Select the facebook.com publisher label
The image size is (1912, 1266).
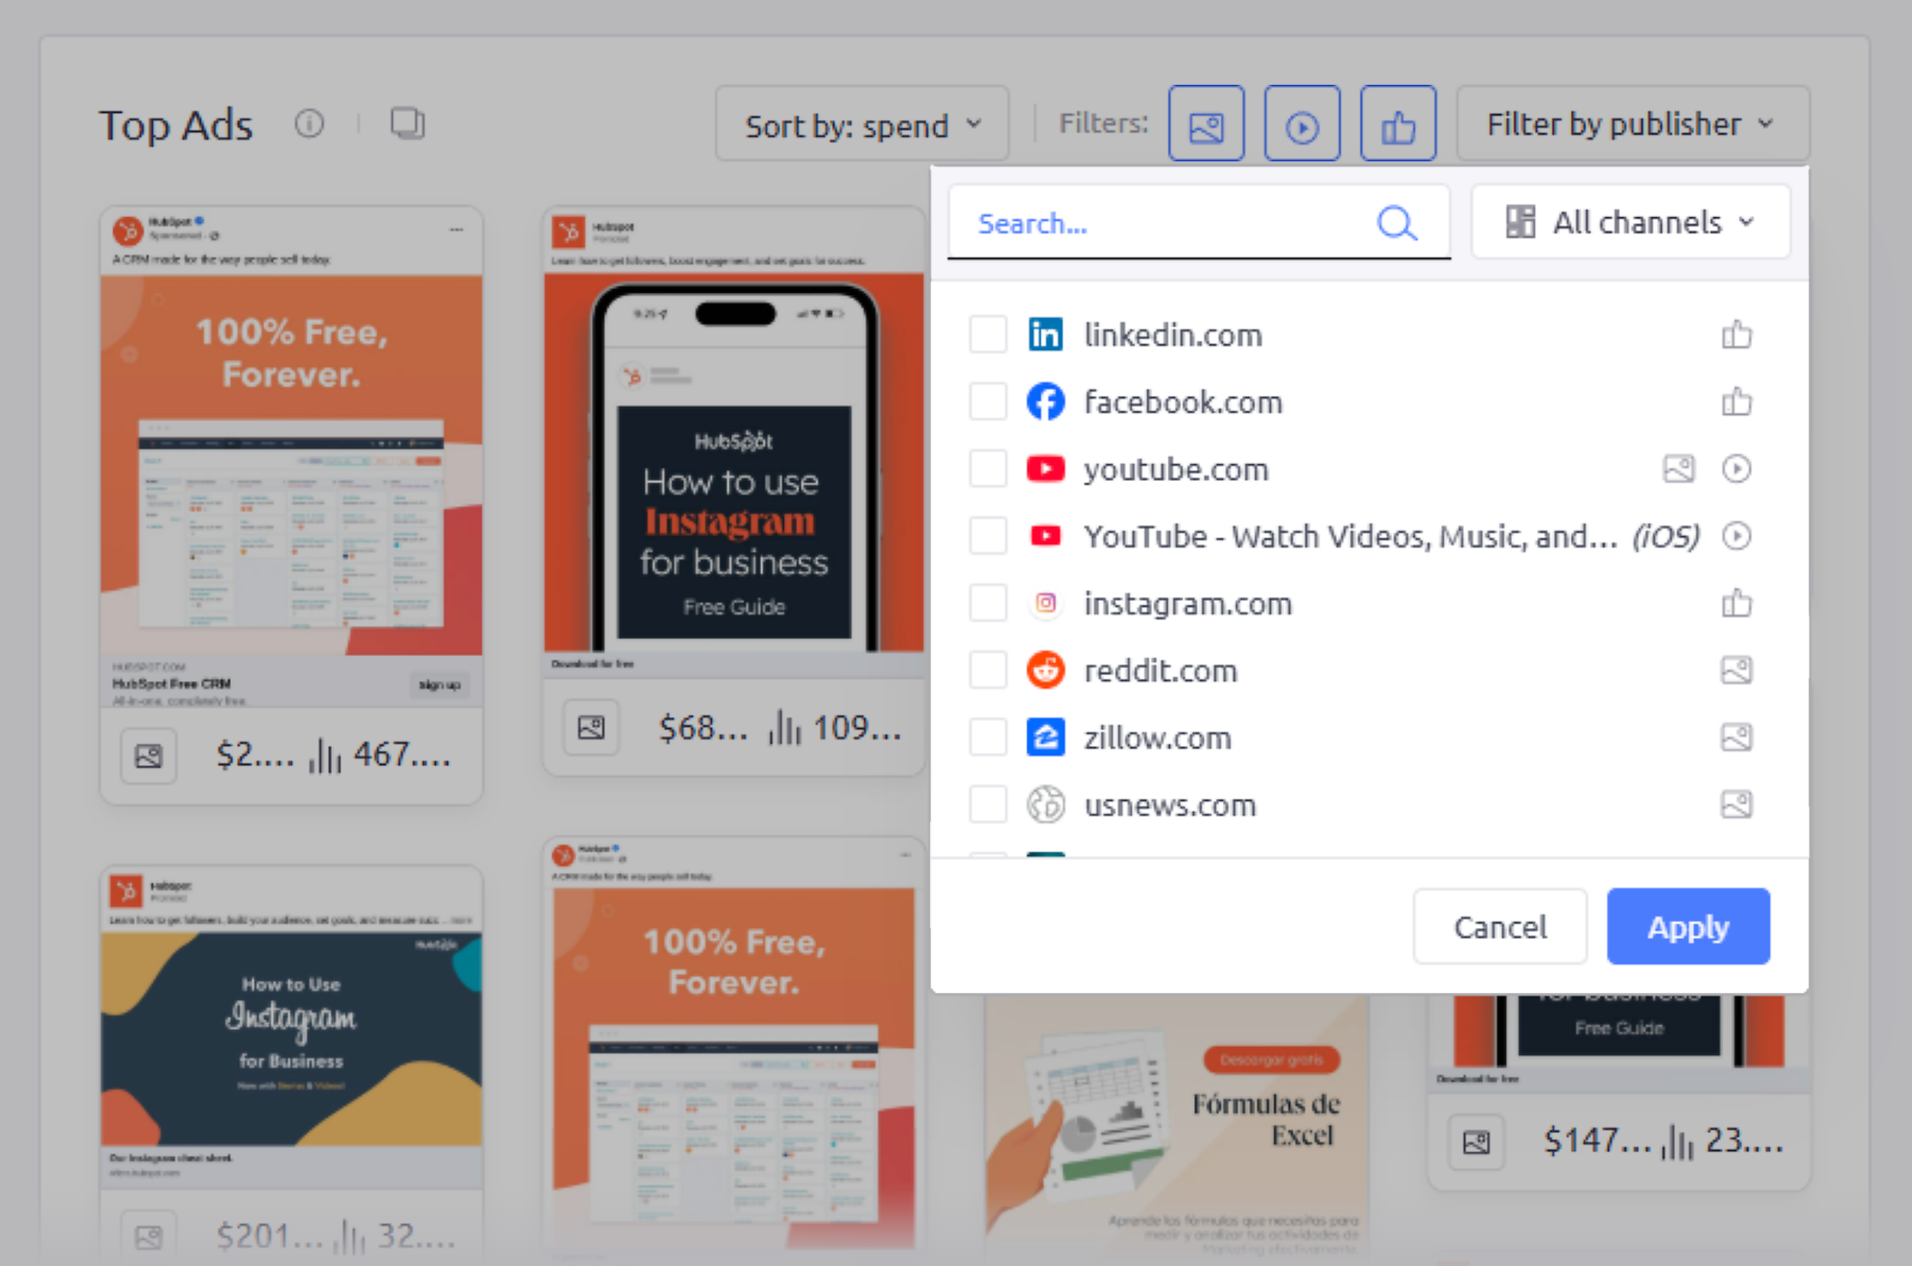click(1182, 401)
